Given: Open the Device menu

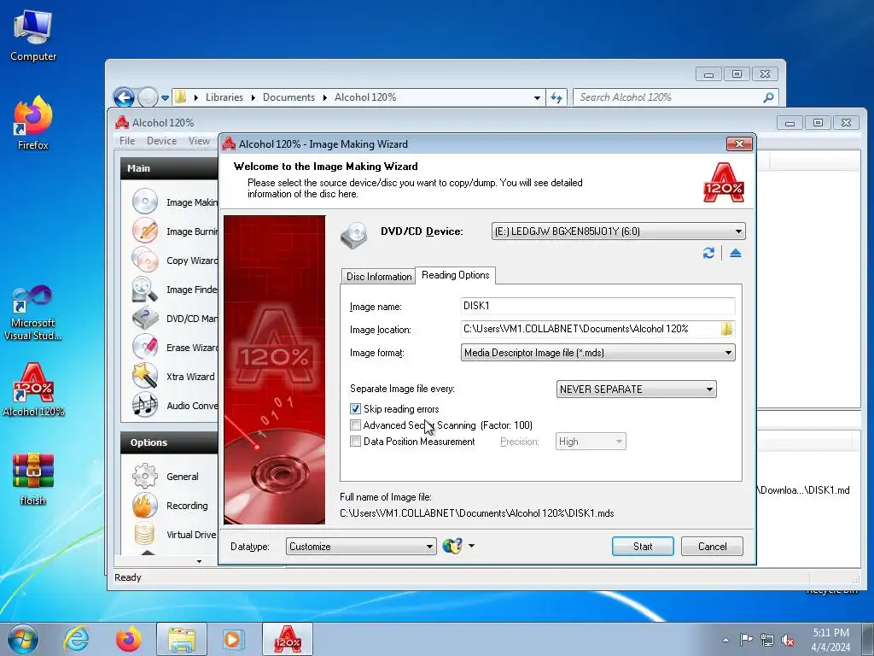Looking at the screenshot, I should [161, 141].
